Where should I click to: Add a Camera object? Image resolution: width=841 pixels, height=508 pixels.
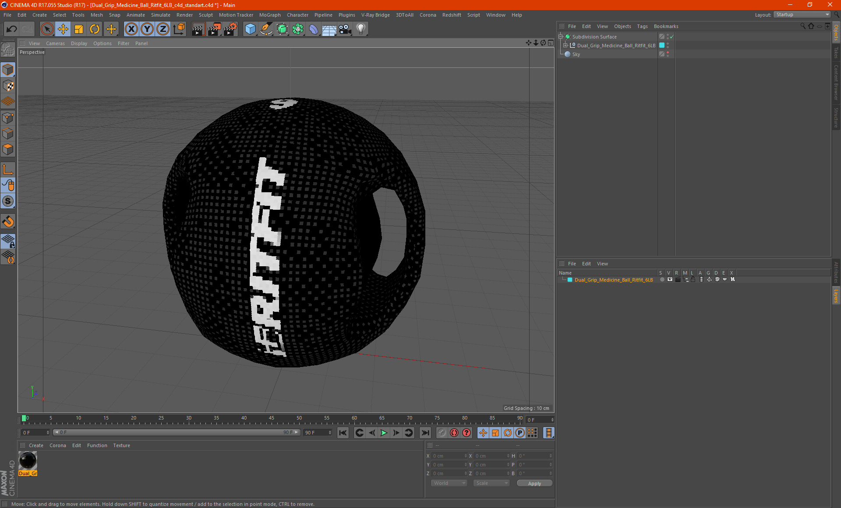pyautogui.click(x=345, y=29)
